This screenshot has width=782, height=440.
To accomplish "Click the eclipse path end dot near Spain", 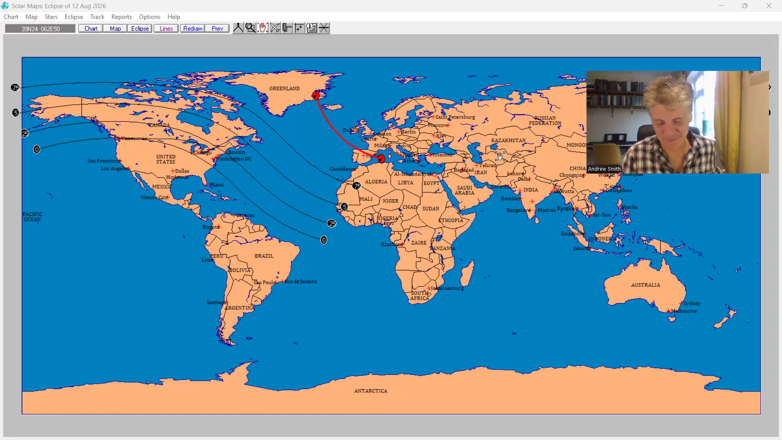I will pos(381,158).
